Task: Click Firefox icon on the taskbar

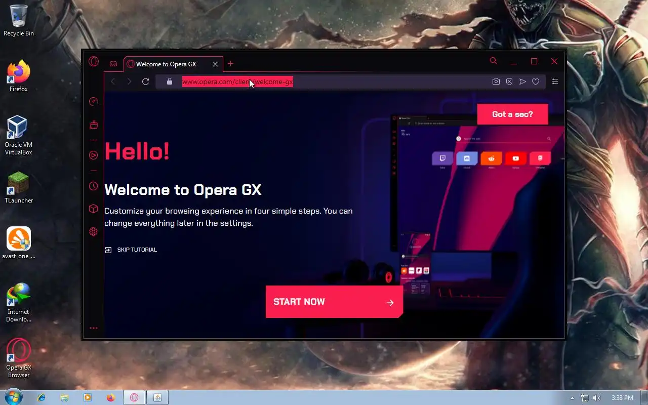Action: pos(111,398)
